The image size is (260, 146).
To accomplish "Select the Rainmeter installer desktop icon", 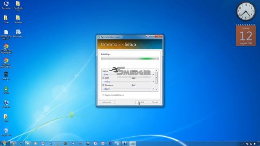I will coord(18,33).
